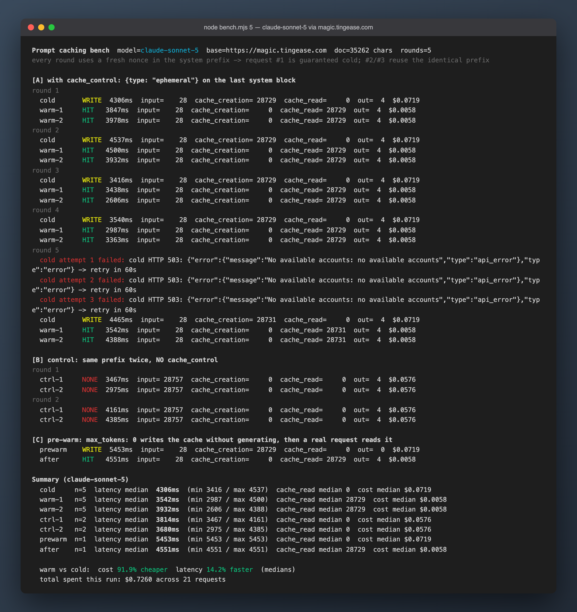Click bold '3932ms' in summary warm-2 row

pyautogui.click(x=167, y=509)
